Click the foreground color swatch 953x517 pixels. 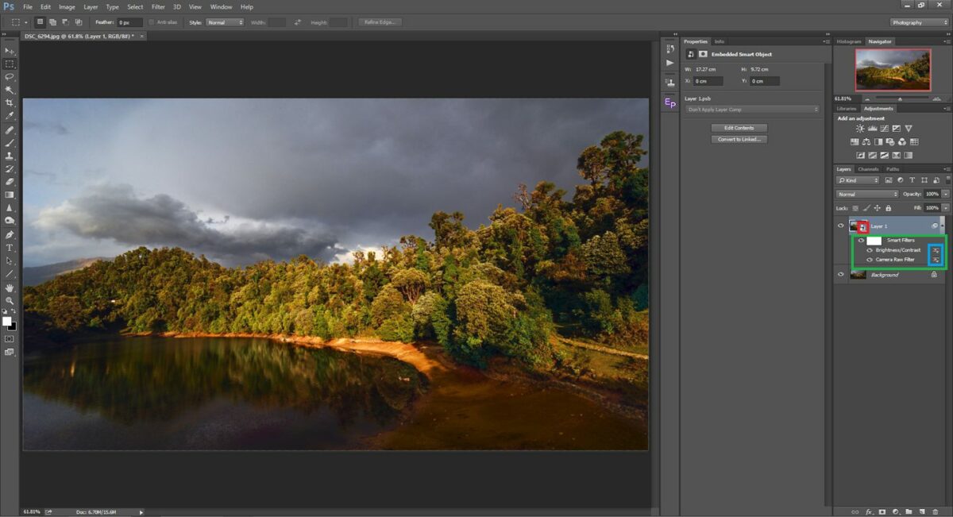point(8,321)
